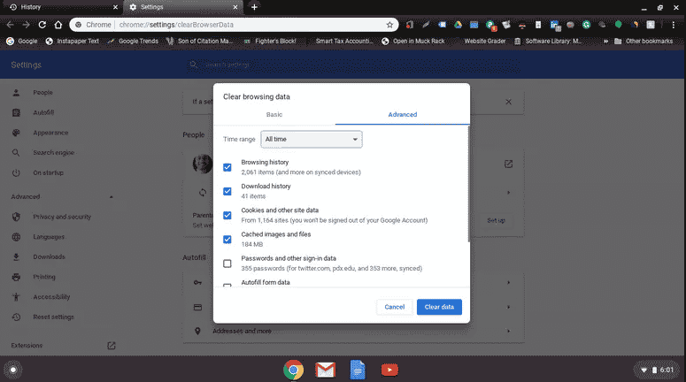The image size is (686, 382).
Task: Open On startup in settings sidebar
Action: click(48, 173)
